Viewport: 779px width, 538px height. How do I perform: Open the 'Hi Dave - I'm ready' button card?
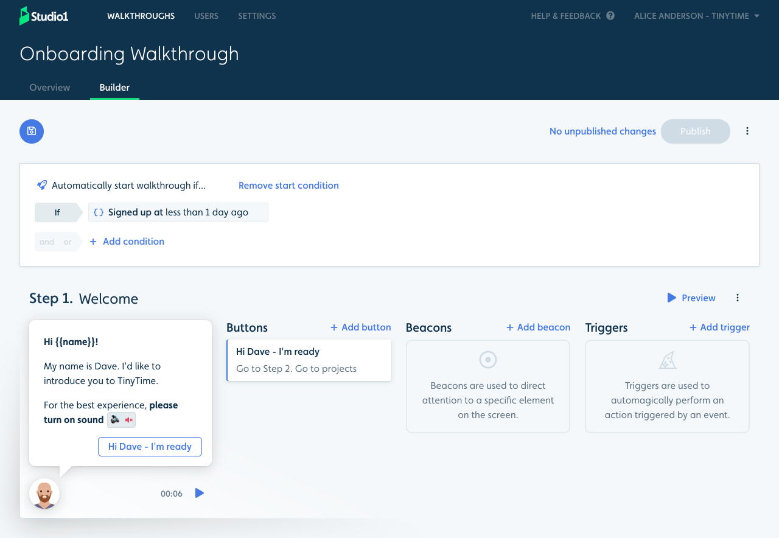click(309, 360)
